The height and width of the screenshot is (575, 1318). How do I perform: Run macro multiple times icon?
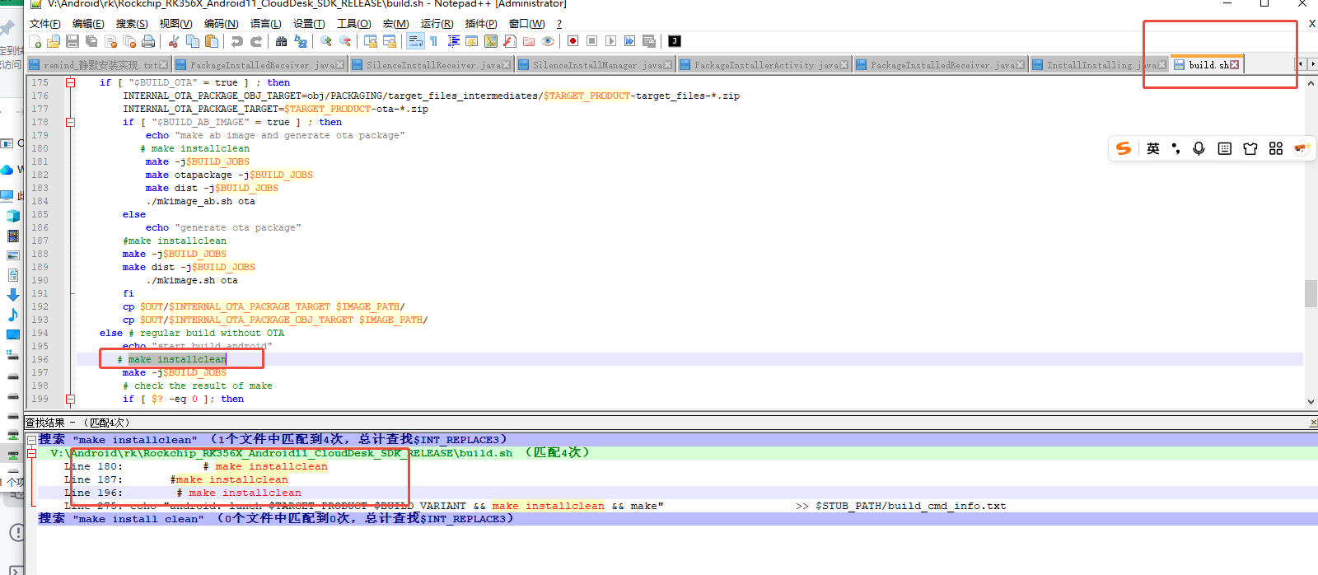(x=629, y=41)
